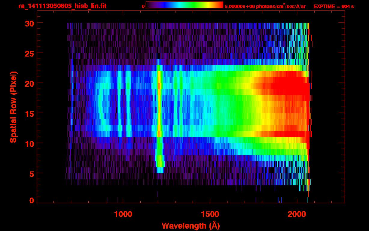Click the 1000 wavelength tick label

point(123,214)
